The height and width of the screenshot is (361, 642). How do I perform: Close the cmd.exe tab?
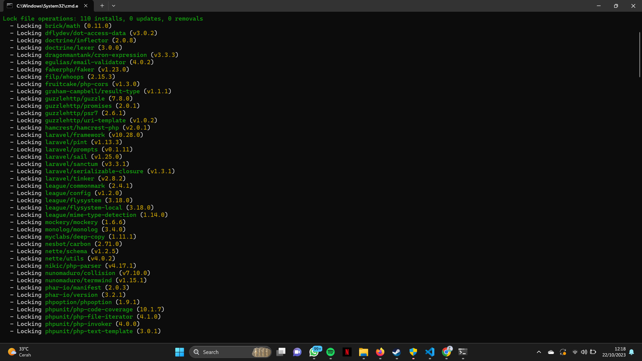coord(86,6)
